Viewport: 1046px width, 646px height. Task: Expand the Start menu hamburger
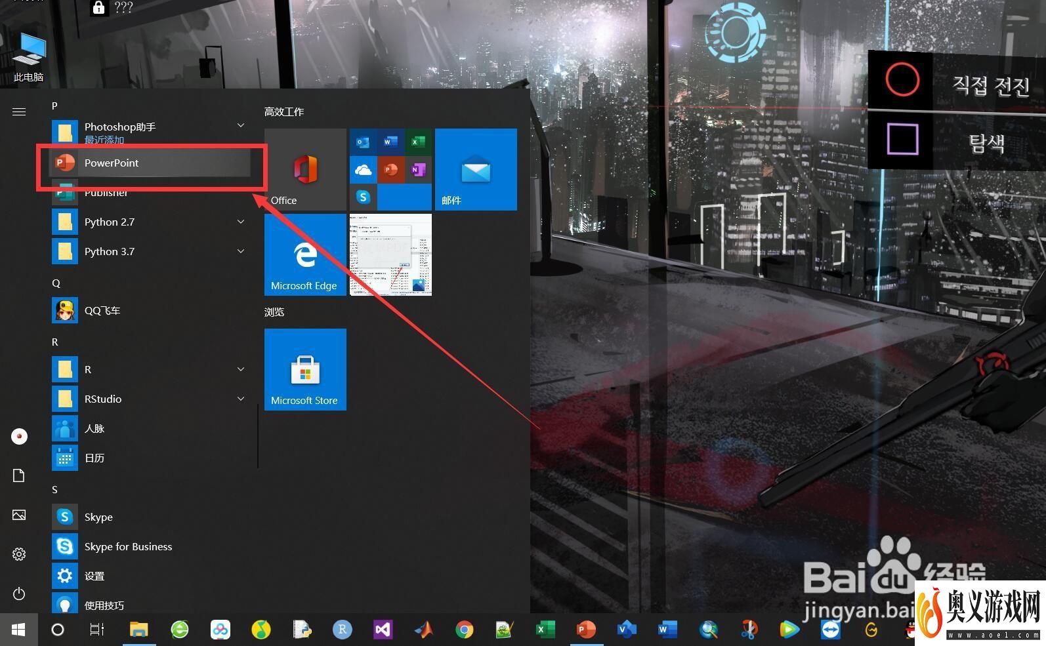[19, 111]
